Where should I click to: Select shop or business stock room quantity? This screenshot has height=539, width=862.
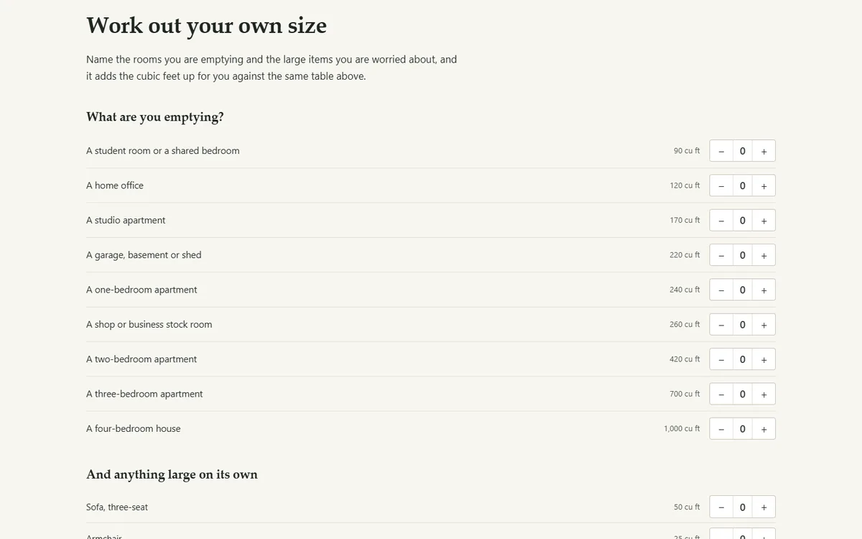tap(743, 325)
